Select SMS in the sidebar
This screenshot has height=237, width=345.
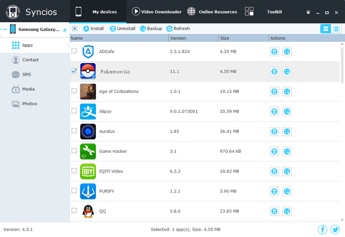click(x=35, y=74)
